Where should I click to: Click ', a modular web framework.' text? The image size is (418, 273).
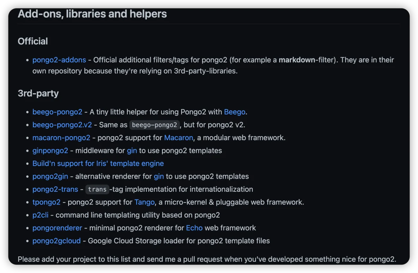click(x=239, y=138)
